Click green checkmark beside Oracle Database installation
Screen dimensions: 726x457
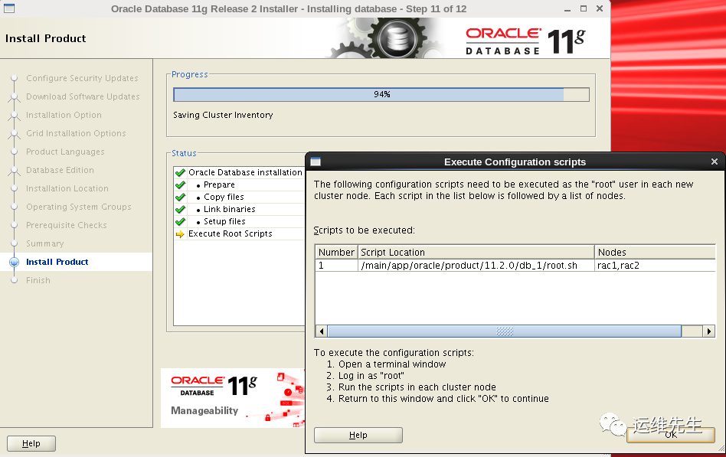point(180,172)
